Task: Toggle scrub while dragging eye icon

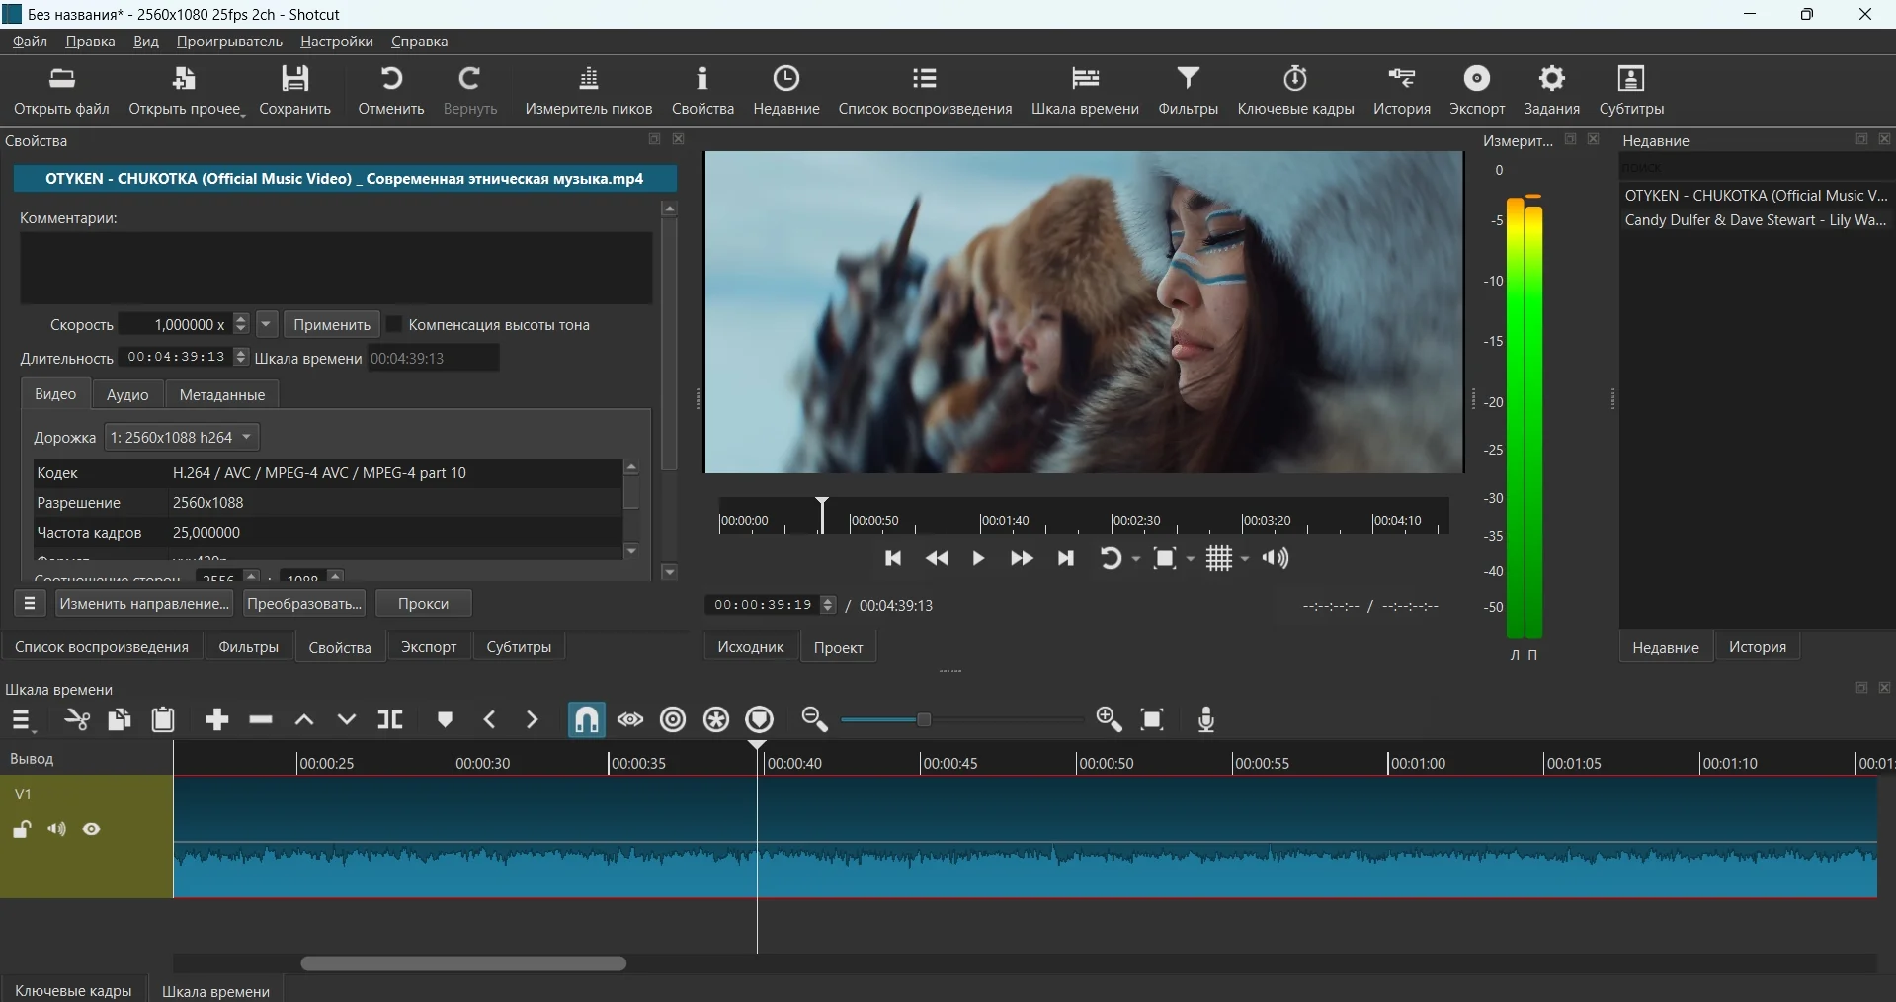Action: (x=630, y=719)
